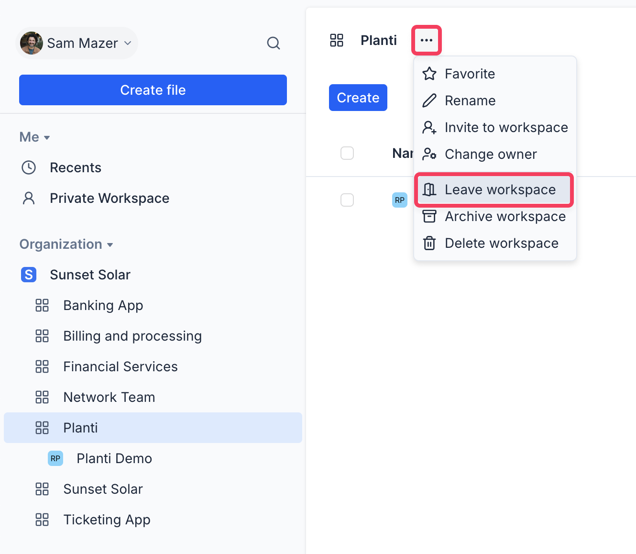636x554 pixels.
Task: Collapse the Organization section
Action: click(x=66, y=244)
